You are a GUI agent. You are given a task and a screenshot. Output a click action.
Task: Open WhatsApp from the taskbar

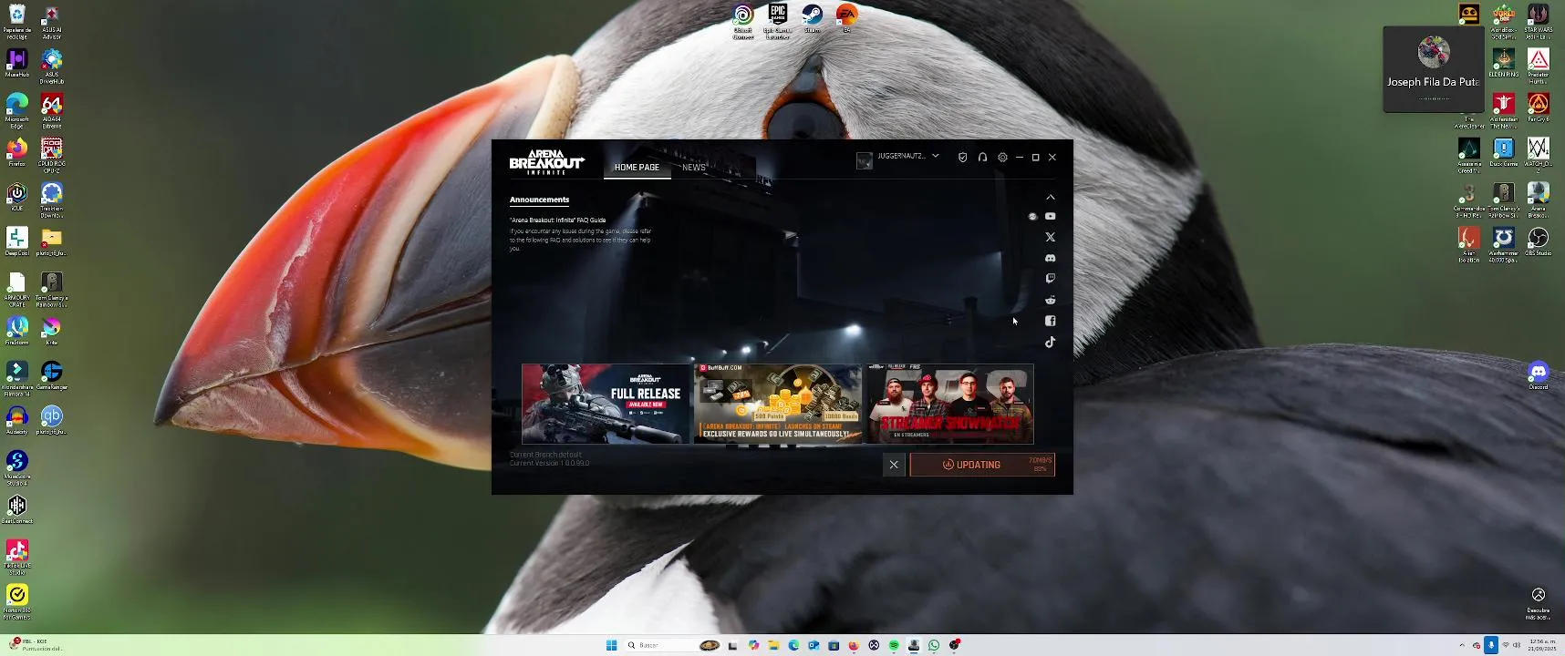(934, 645)
